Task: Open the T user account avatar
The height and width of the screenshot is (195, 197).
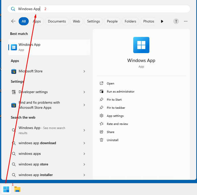Action: point(176,21)
